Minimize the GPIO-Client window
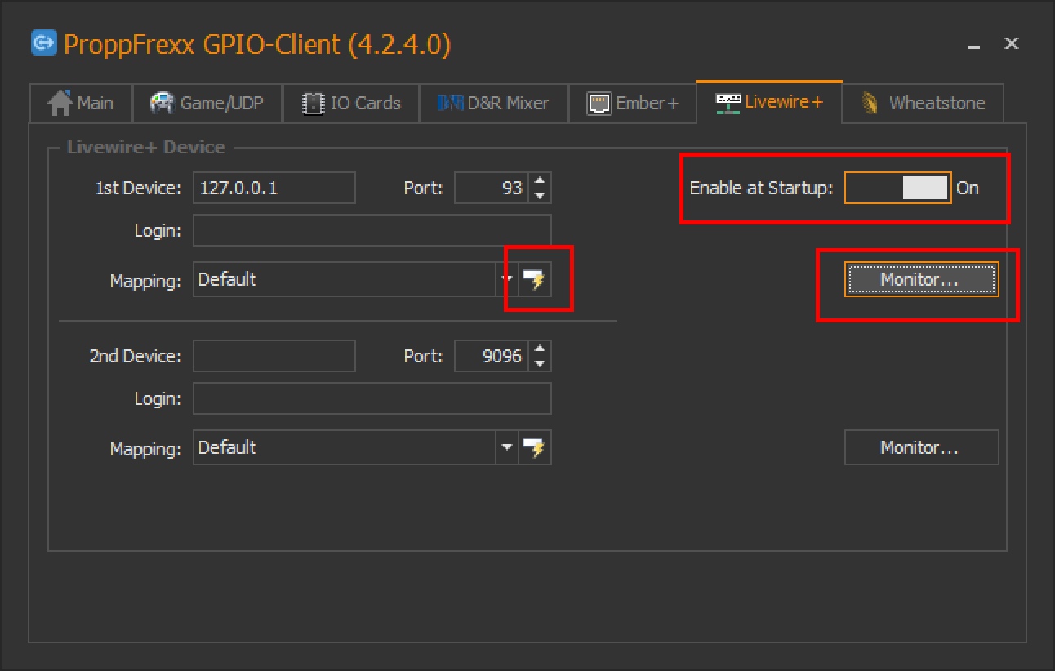Image resolution: width=1055 pixels, height=671 pixels. [974, 45]
